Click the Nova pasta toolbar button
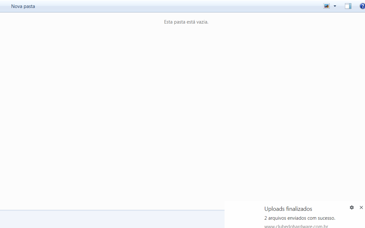This screenshot has height=228, width=365. 23,6
